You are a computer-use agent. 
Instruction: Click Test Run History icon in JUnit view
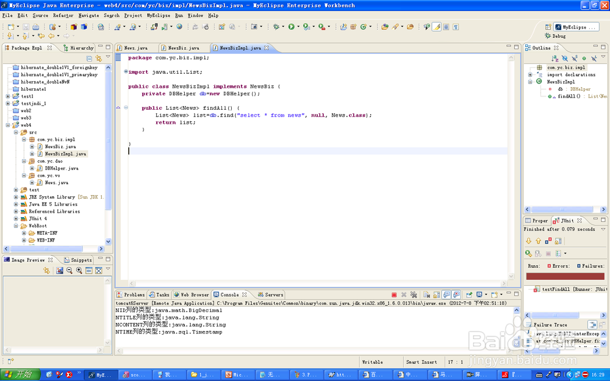click(558, 254)
